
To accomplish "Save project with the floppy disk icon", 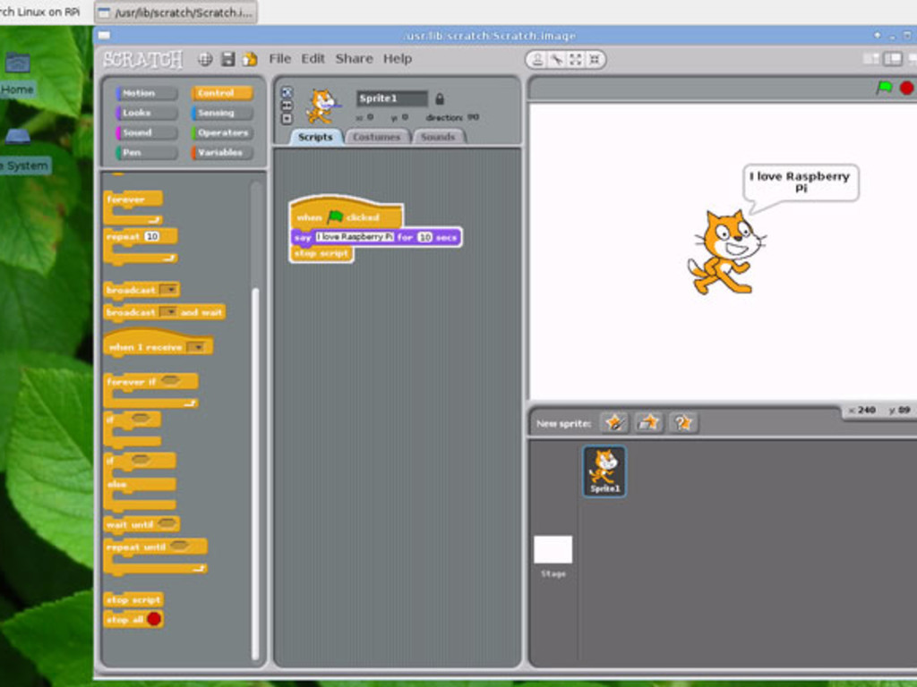I will [x=227, y=59].
